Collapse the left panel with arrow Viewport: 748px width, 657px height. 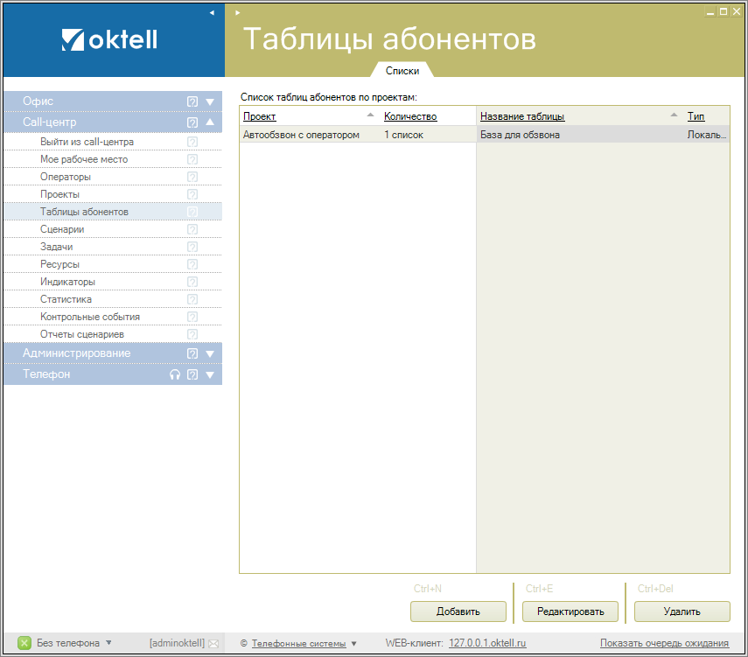click(x=212, y=12)
